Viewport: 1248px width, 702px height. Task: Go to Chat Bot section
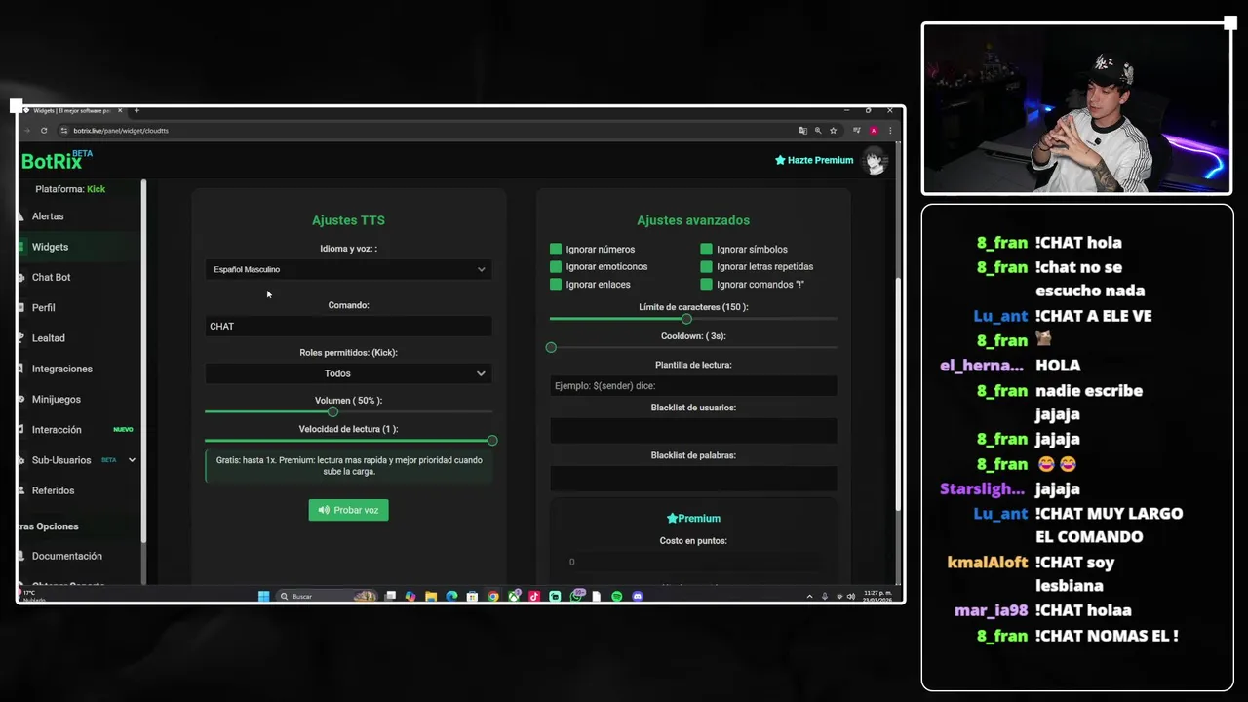[x=51, y=277]
